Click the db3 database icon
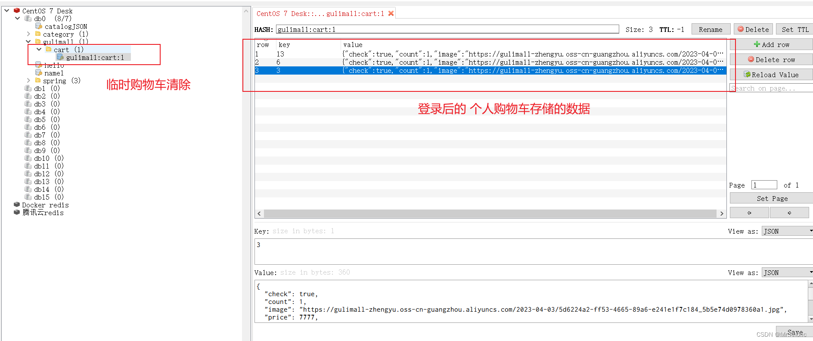 point(28,104)
